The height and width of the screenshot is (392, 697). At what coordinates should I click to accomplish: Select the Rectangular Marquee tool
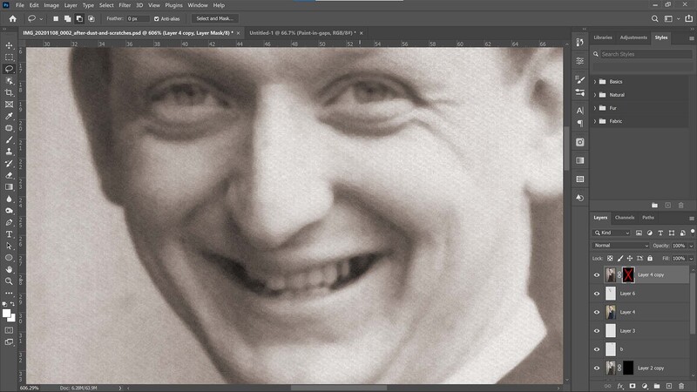coord(9,57)
